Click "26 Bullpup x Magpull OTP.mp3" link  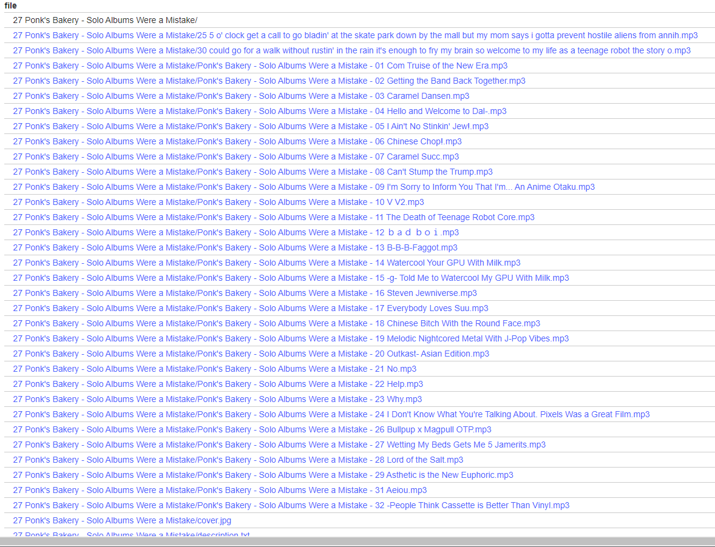[252, 429]
